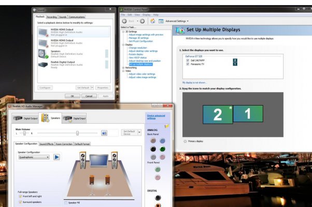Click display 1 icon in the arrangement area
Viewport: 312px width, 207px height.
pyautogui.click(x=248, y=113)
